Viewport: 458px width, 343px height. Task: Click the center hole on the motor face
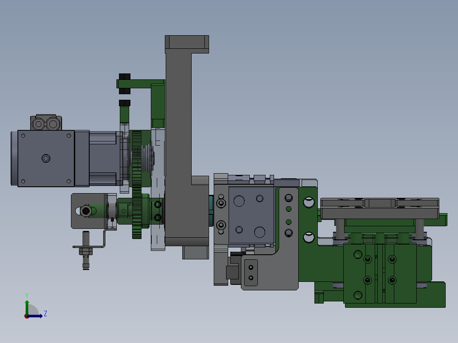46,158
